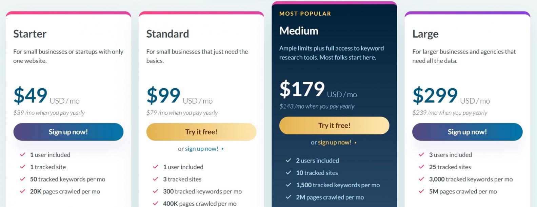Click checkmark next to '3 tracked sites'
Screen dimensions: 537x207
pyautogui.click(x=156, y=179)
